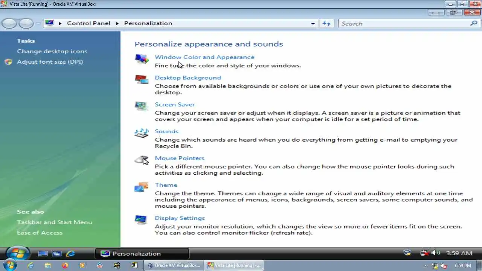Click the Back navigation button
482x271 pixels.
coord(9,23)
